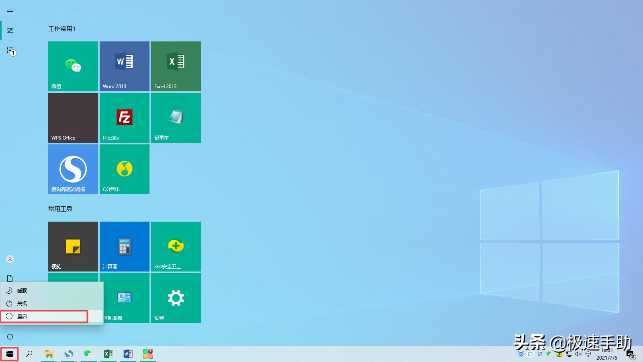Image resolution: width=643 pixels, height=362 pixels.
Task: Launch the 计算器 calculator tile
Action: tap(125, 247)
